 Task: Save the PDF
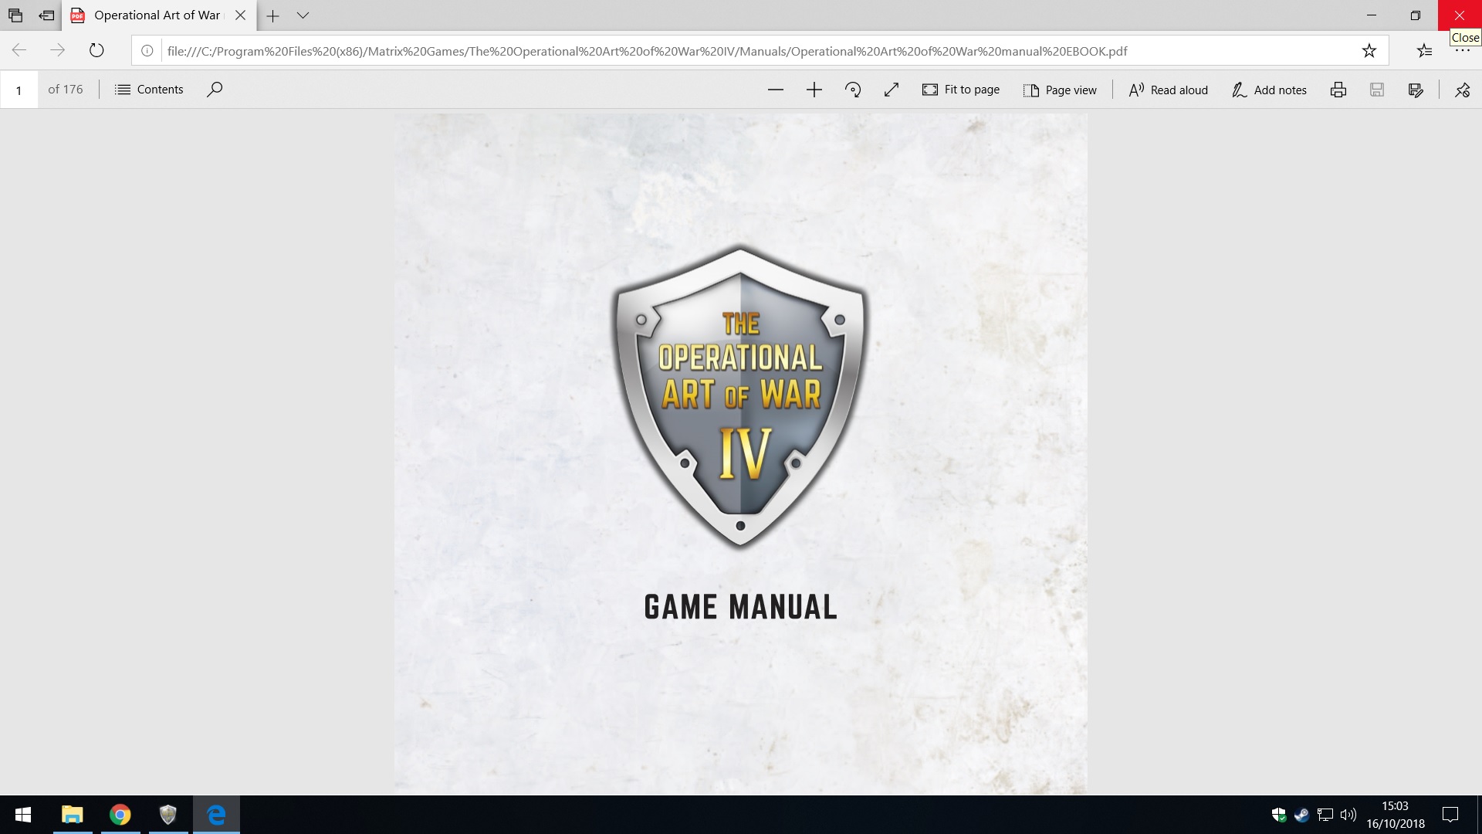click(1377, 90)
